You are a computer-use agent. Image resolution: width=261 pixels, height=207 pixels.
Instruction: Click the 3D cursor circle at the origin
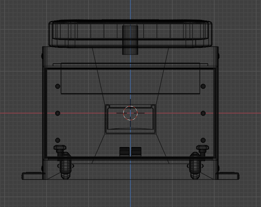(x=130, y=113)
